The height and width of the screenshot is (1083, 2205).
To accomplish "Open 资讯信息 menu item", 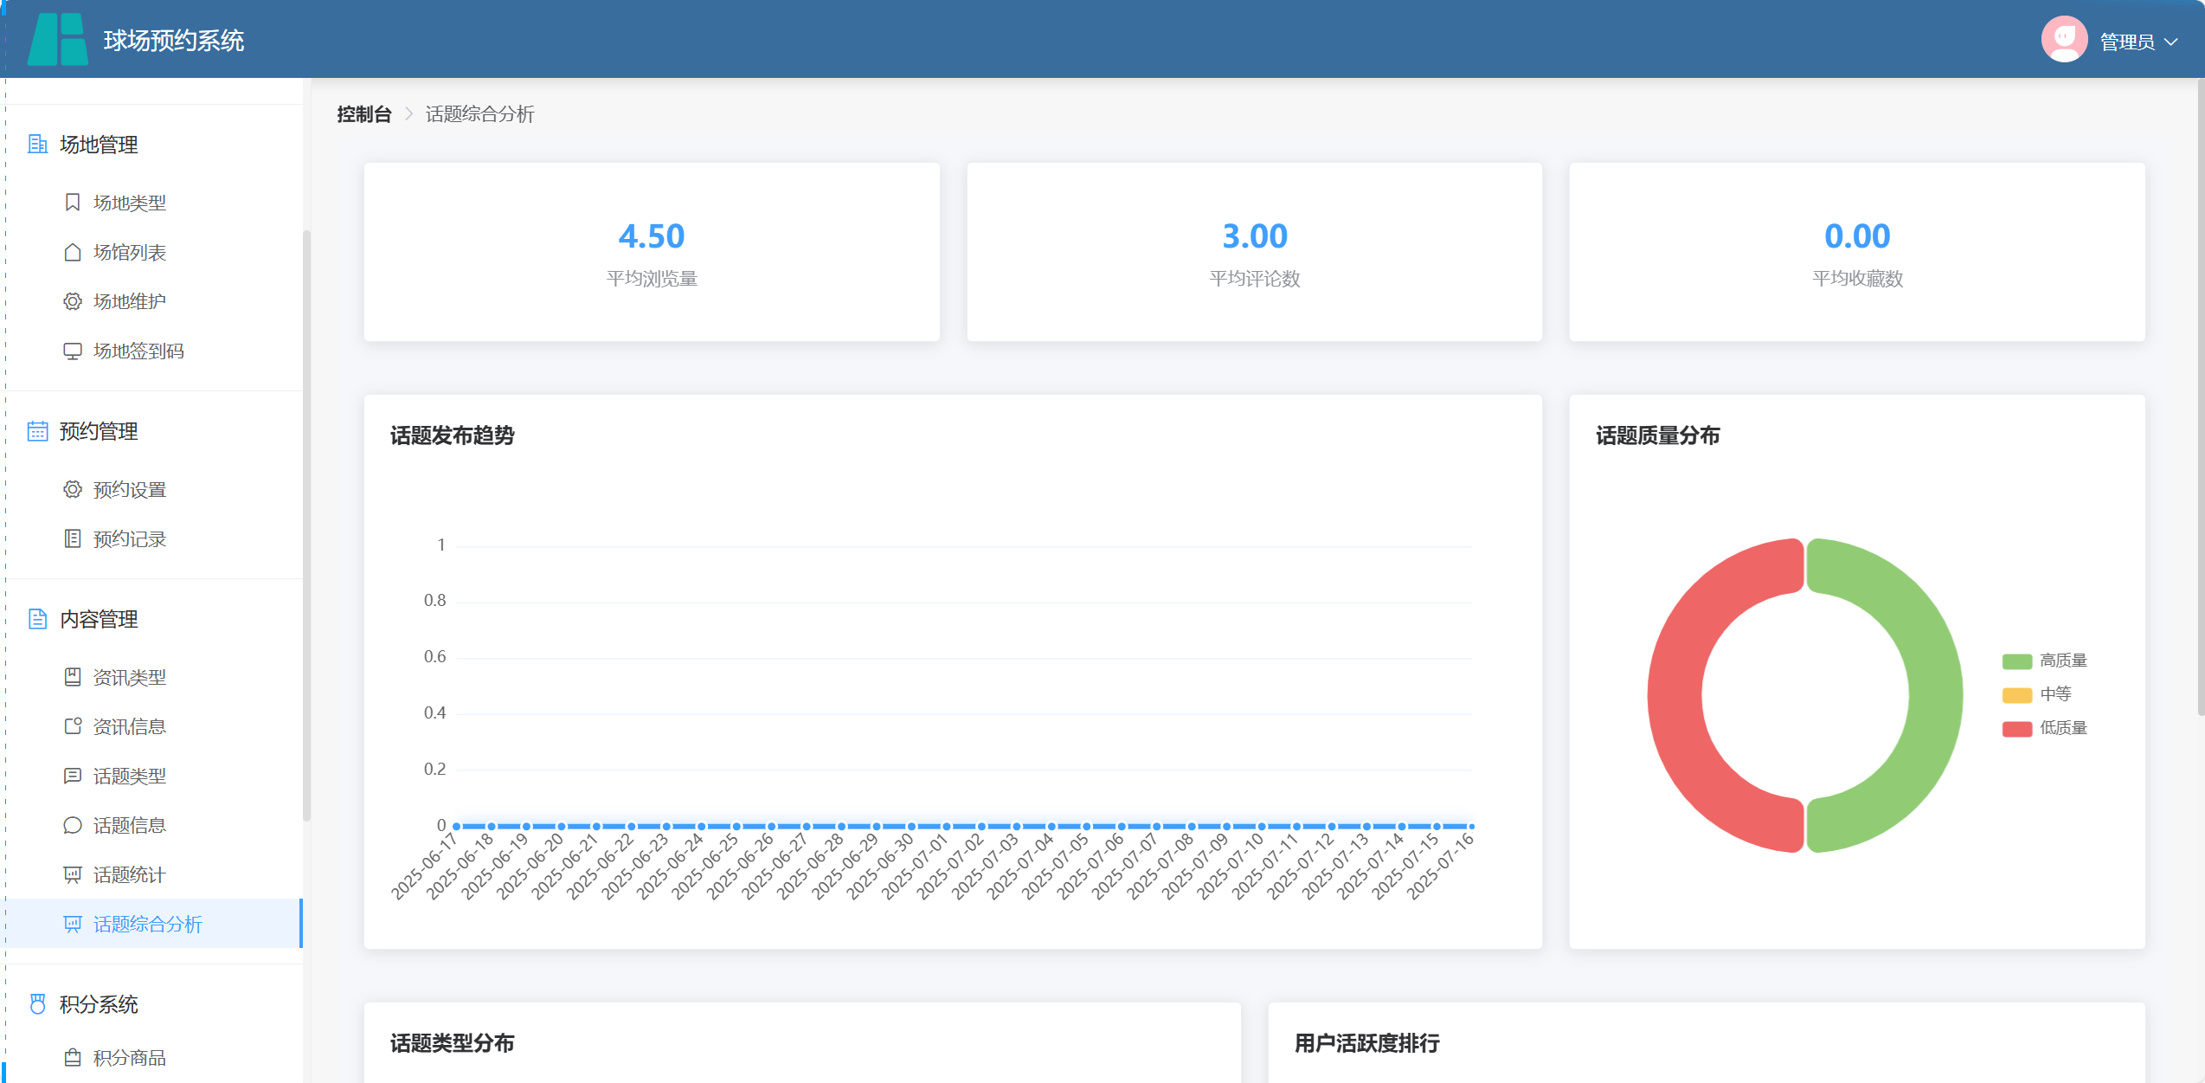I will [x=154, y=726].
